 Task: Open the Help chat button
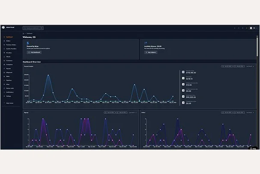[253, 148]
